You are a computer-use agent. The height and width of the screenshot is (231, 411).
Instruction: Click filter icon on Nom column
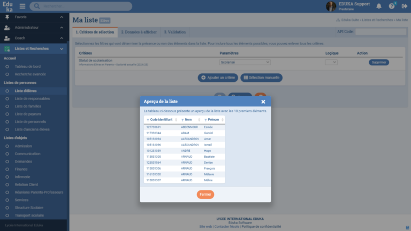pos(182,120)
